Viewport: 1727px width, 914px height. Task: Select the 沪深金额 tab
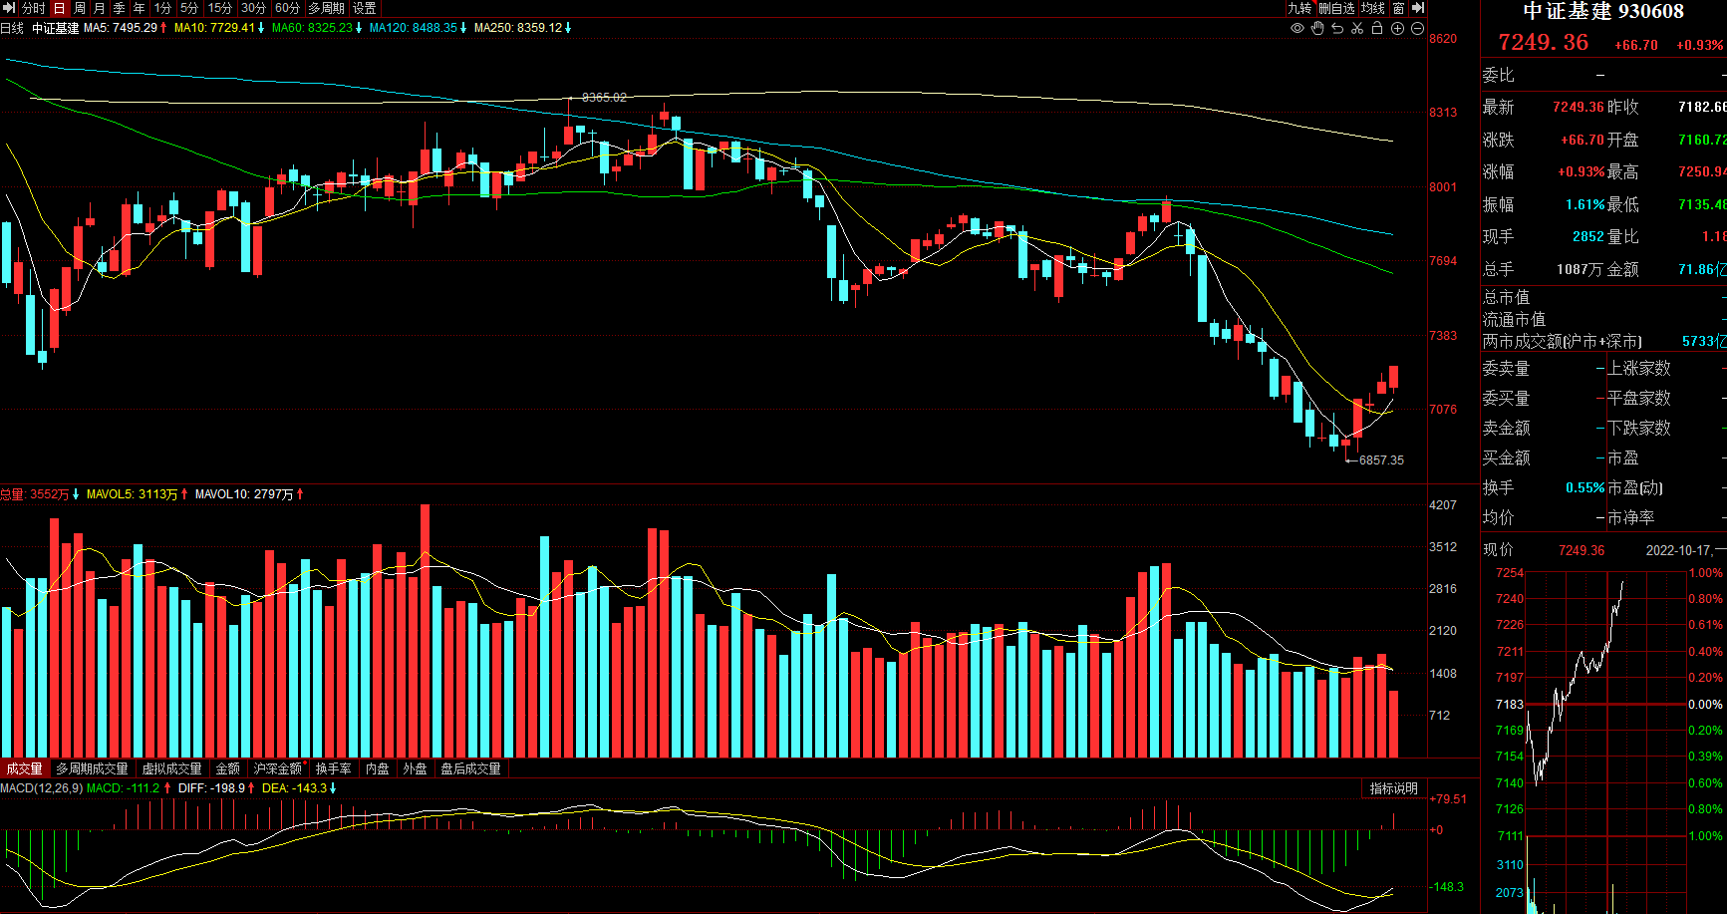277,768
